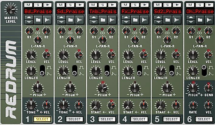This screenshot has height=125, width=215.
Task: Click the channel 3 Pitch knob
Action: pyautogui.click(x=102, y=88)
